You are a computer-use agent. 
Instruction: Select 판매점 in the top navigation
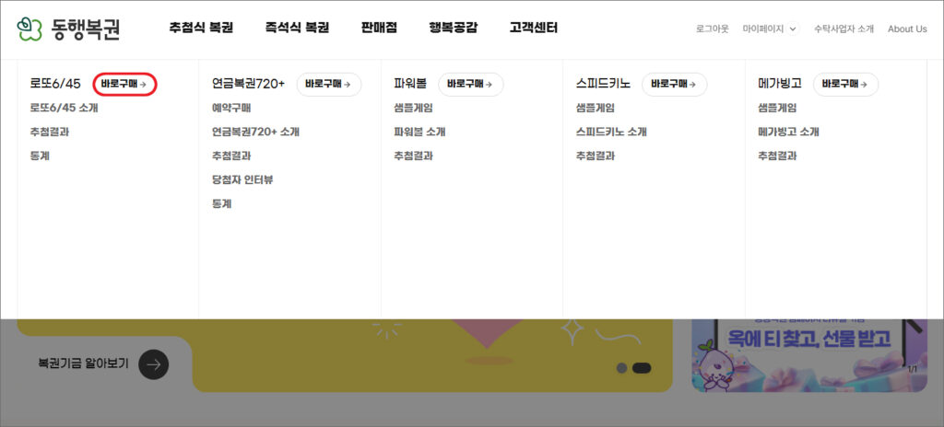(379, 29)
